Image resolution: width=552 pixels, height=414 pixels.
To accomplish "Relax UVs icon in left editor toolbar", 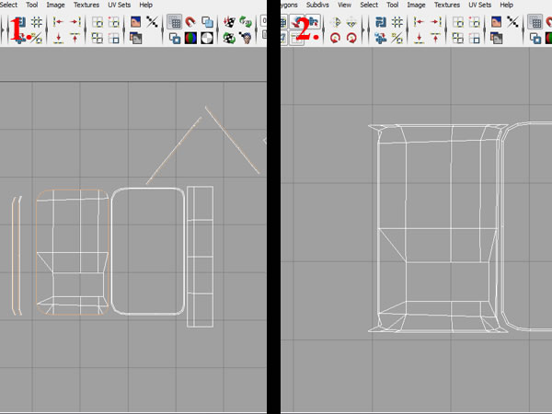I will pyautogui.click(x=37, y=38).
